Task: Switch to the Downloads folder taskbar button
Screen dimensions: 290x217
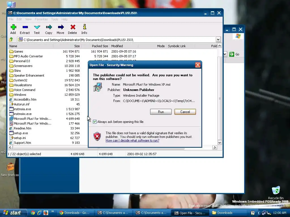Action: pos(229,213)
